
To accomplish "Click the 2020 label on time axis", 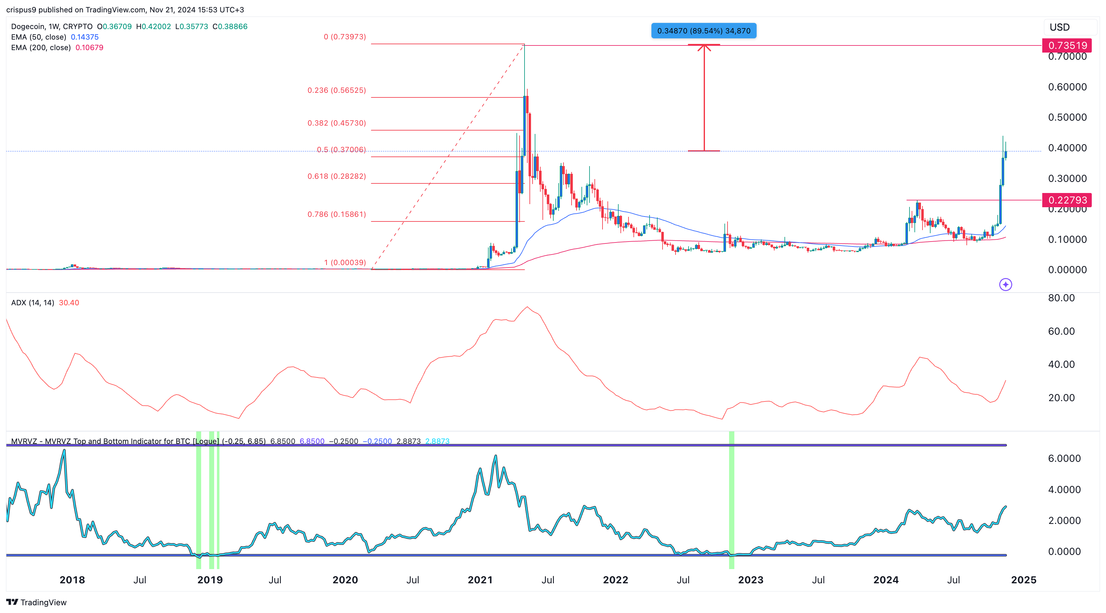I will 345,580.
